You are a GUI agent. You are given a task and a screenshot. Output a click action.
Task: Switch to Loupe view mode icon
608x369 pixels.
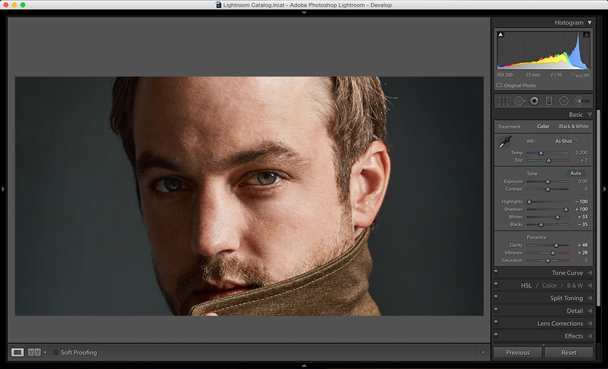point(18,353)
